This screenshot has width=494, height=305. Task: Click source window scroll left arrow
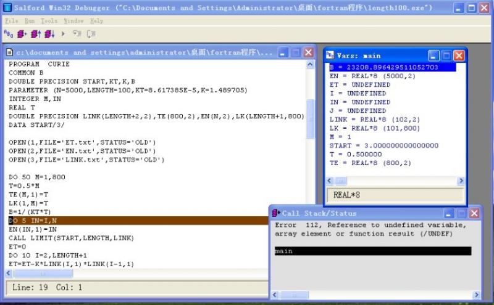tap(9, 273)
